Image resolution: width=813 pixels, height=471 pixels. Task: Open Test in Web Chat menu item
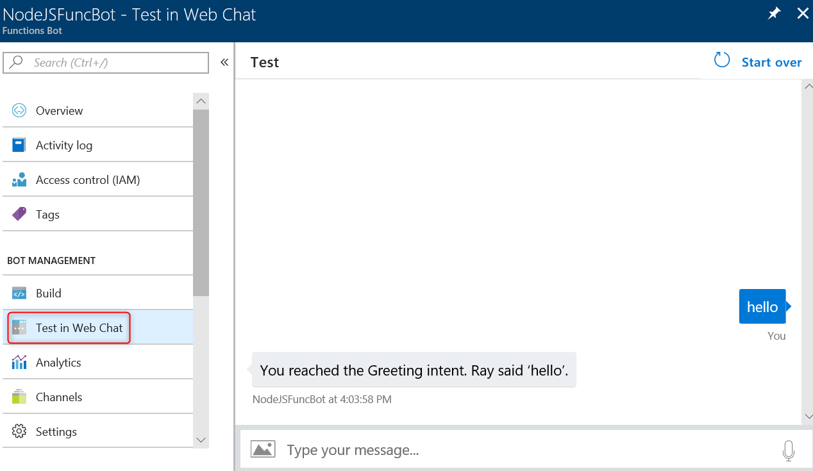click(x=79, y=328)
